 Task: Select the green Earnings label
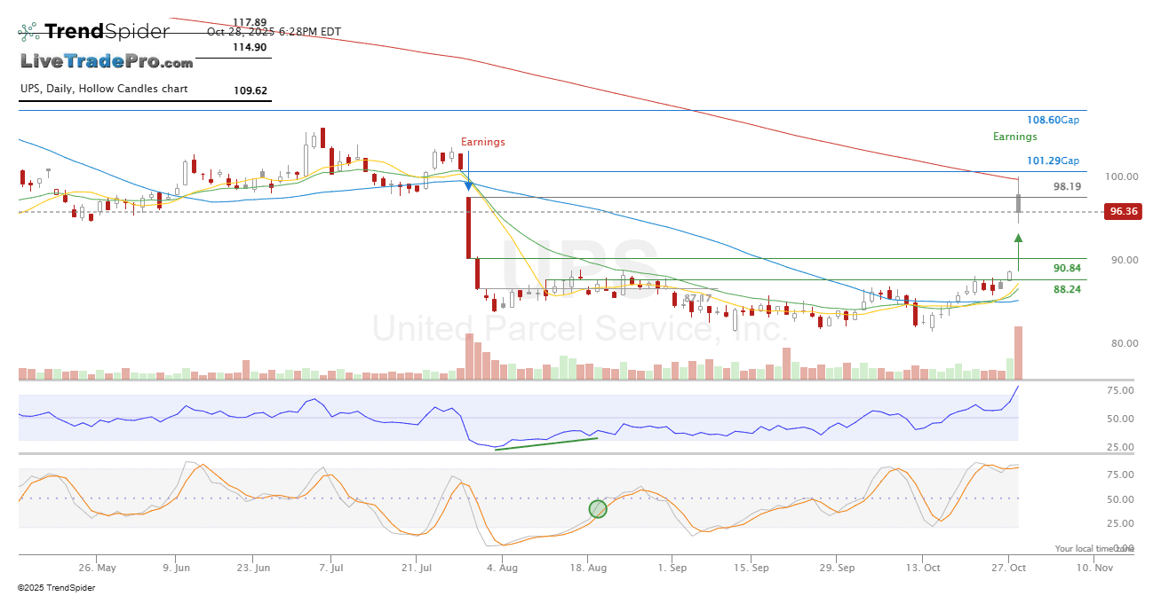pyautogui.click(x=1014, y=137)
